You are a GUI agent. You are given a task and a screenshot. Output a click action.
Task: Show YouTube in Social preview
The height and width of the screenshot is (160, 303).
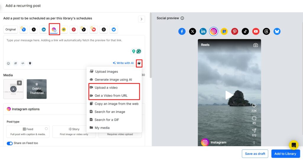(x=256, y=31)
